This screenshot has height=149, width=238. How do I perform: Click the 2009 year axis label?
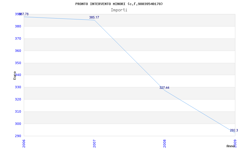[x=235, y=144]
